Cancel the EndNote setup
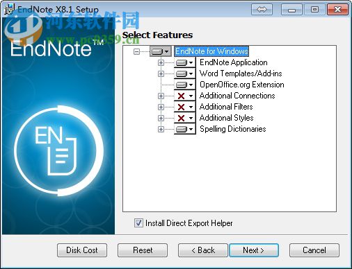The image size is (352, 269). [x=314, y=250]
